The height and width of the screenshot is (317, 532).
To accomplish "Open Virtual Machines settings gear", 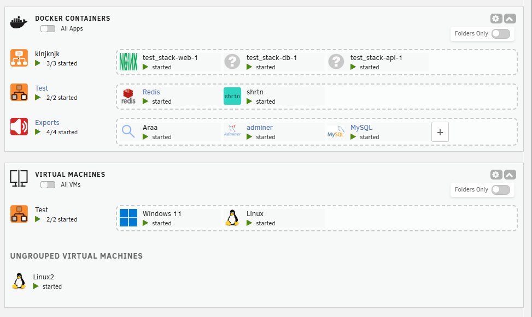I will tap(496, 175).
